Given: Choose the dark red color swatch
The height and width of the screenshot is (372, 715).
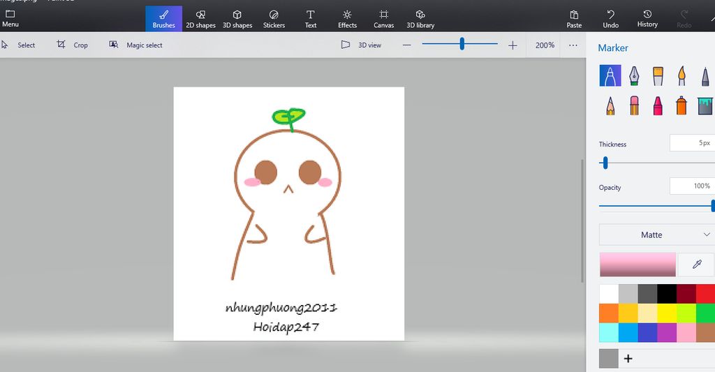Looking at the screenshot, I should coord(686,294).
